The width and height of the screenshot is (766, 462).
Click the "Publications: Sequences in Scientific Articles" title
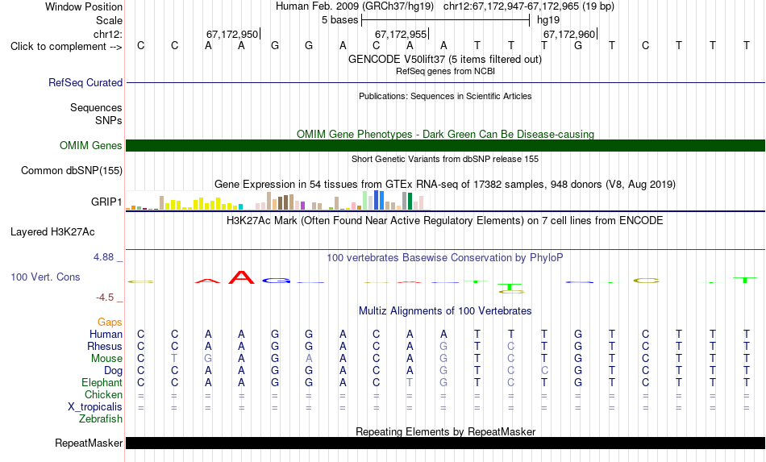pos(445,96)
